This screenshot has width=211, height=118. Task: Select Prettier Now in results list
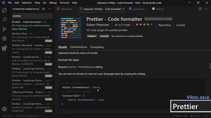(32, 37)
